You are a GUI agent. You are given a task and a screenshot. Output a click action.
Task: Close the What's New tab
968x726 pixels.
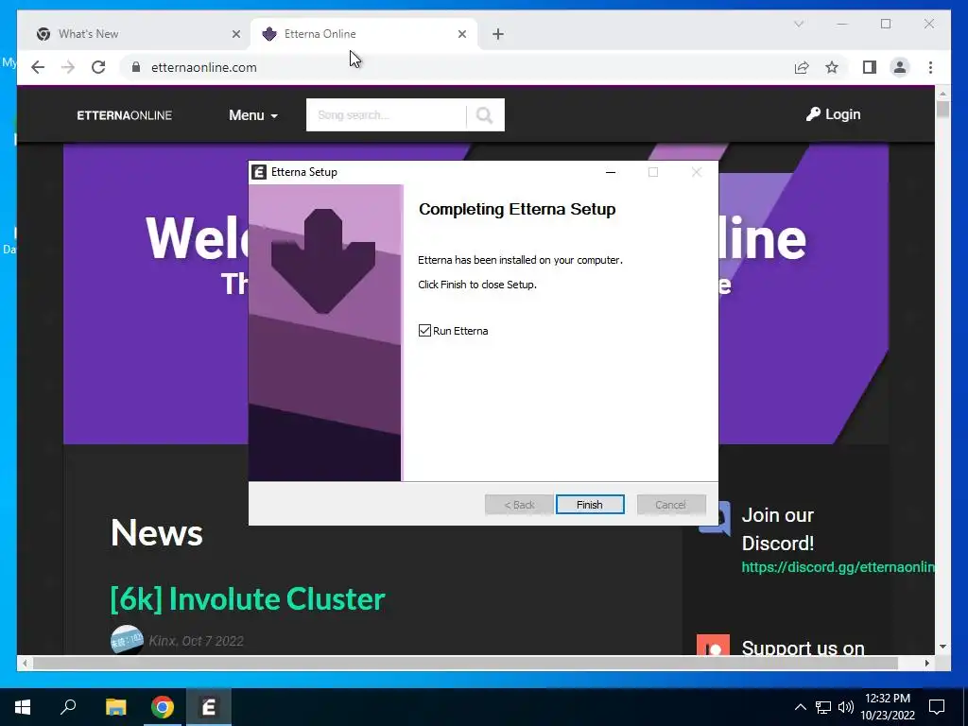(235, 34)
